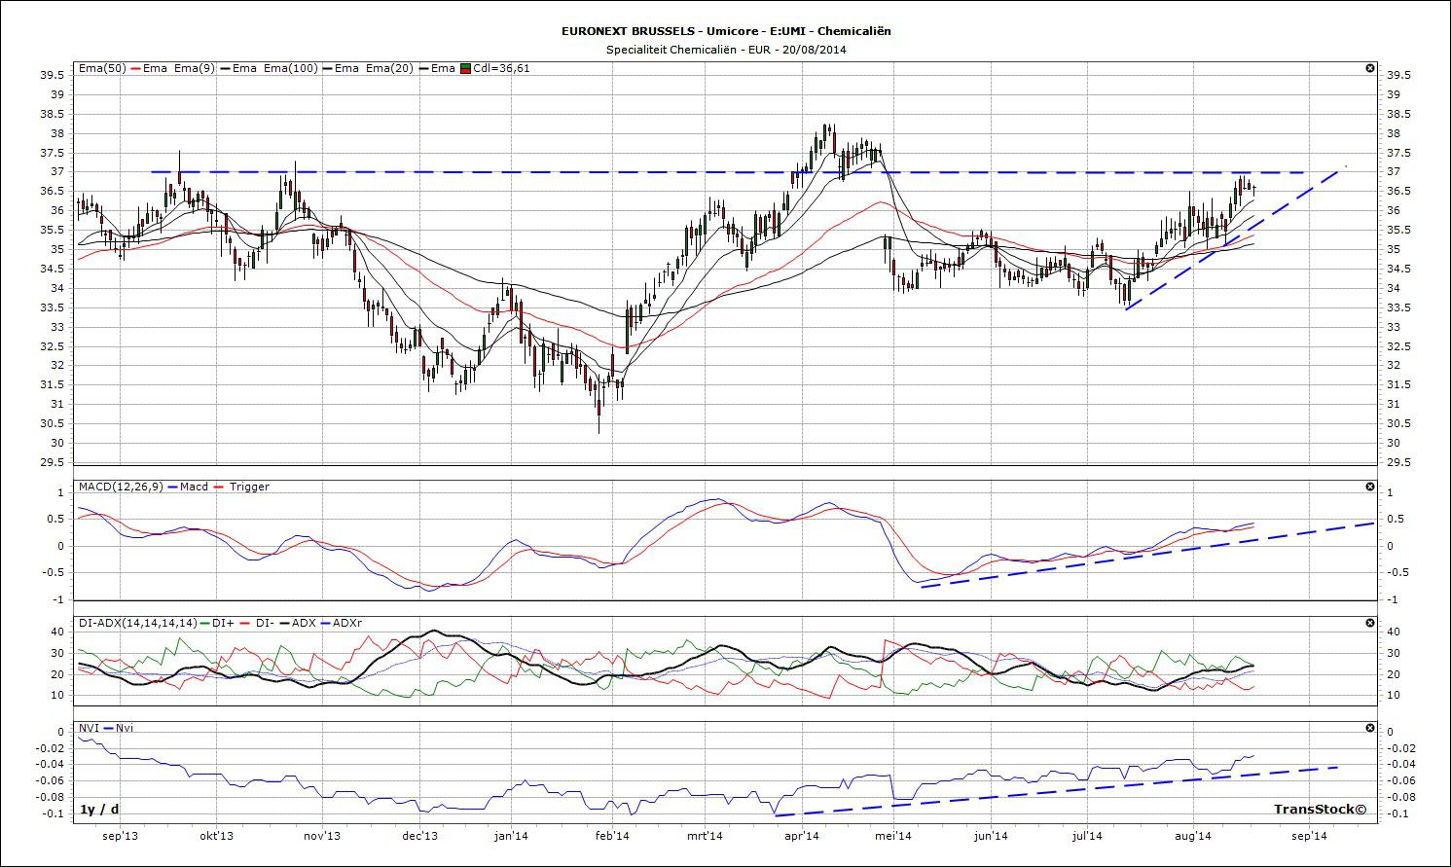
Task: Click the sep'14 date axis label
Action: (x=1310, y=836)
